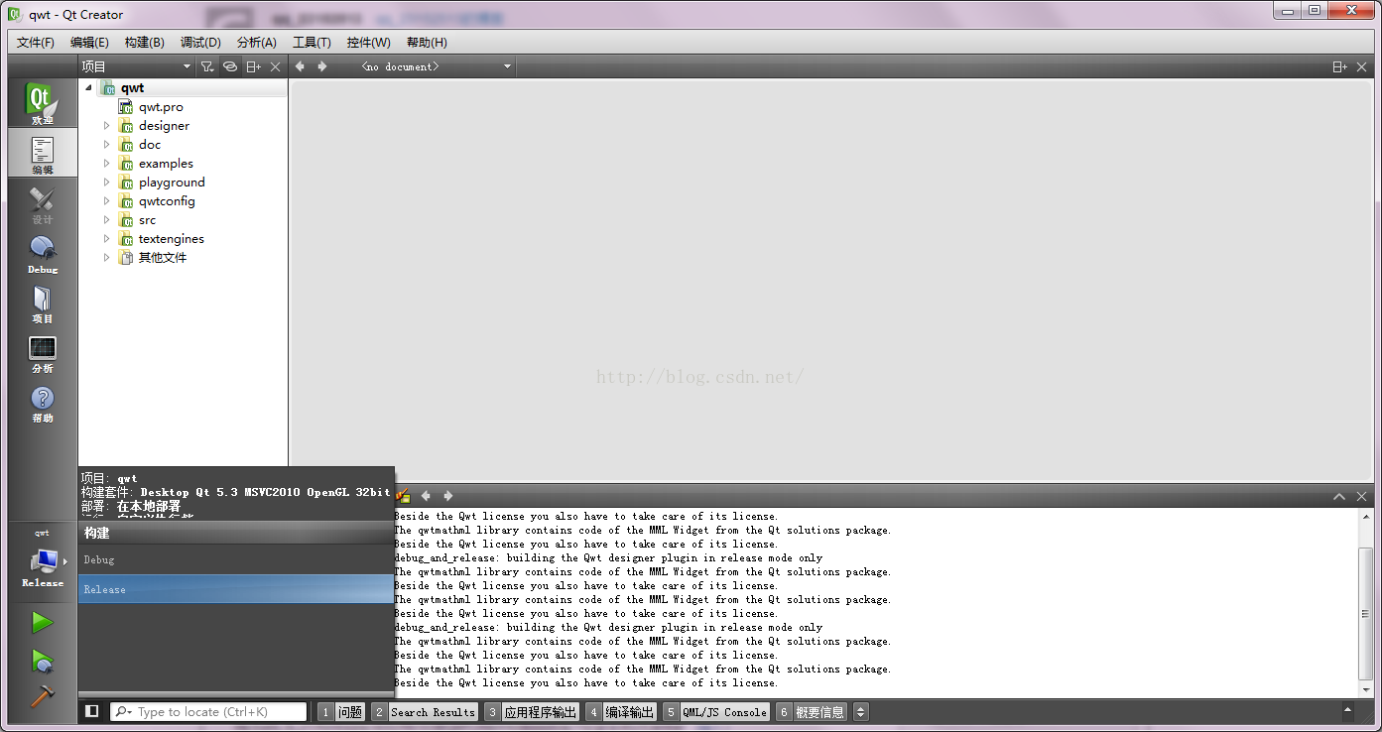Synchronize project tree with editor
The image size is (1382, 732).
(229, 66)
